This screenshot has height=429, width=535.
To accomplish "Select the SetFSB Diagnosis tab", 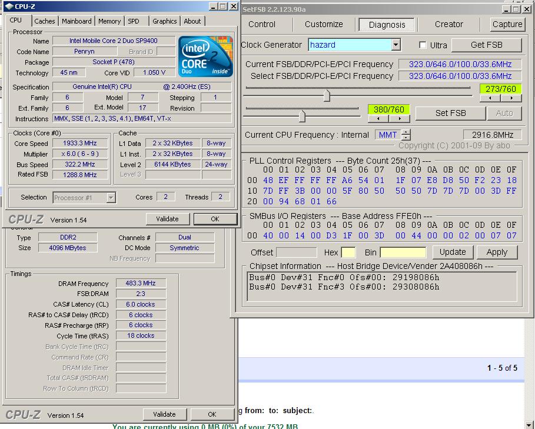I will (387, 25).
